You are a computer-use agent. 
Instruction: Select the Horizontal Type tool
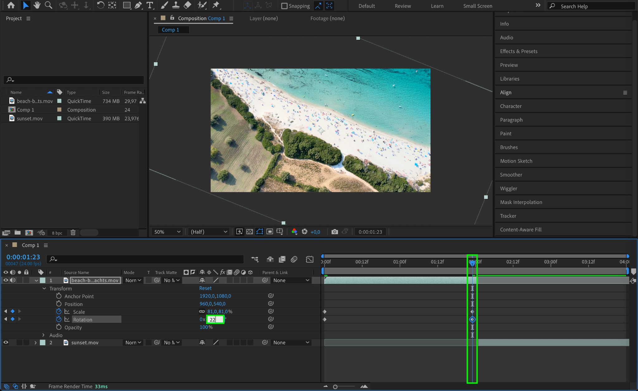(x=150, y=5)
